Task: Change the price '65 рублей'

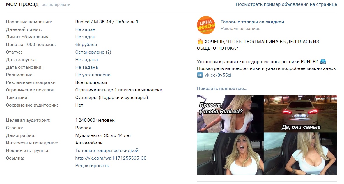Action: tap(86, 45)
